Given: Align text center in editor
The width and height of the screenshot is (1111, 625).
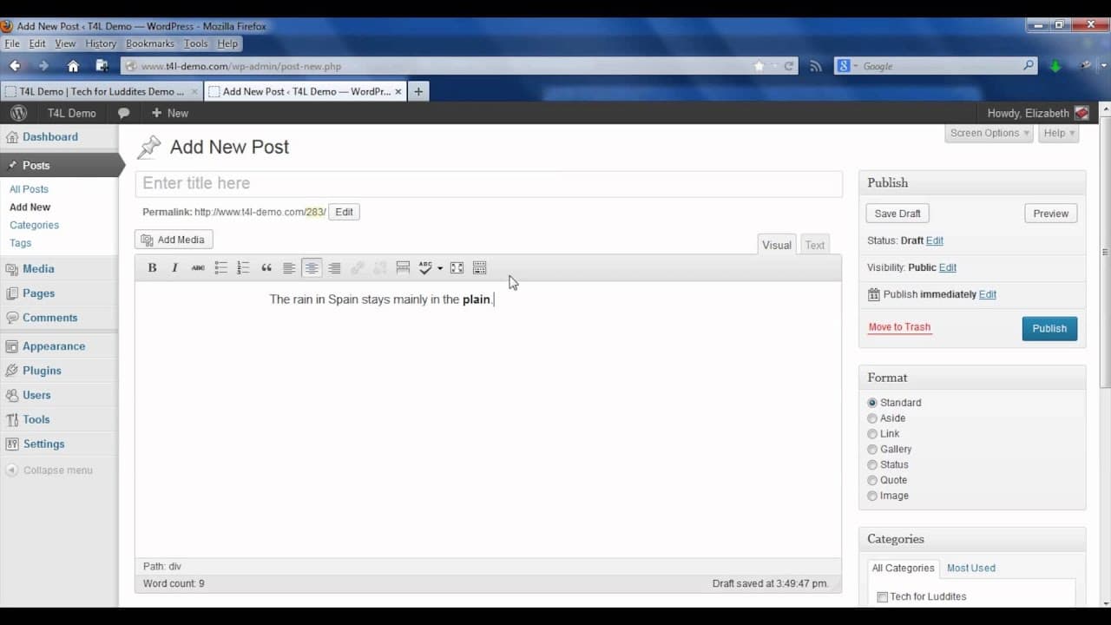Looking at the screenshot, I should pyautogui.click(x=312, y=268).
